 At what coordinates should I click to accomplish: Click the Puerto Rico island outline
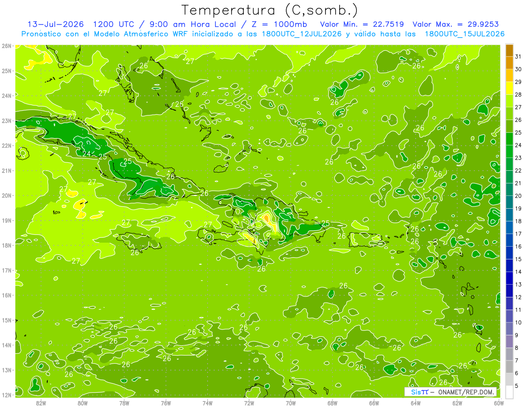365,240
